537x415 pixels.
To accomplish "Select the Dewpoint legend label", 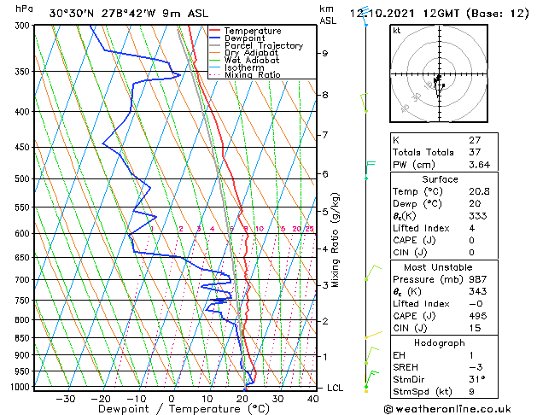I will [x=244, y=38].
